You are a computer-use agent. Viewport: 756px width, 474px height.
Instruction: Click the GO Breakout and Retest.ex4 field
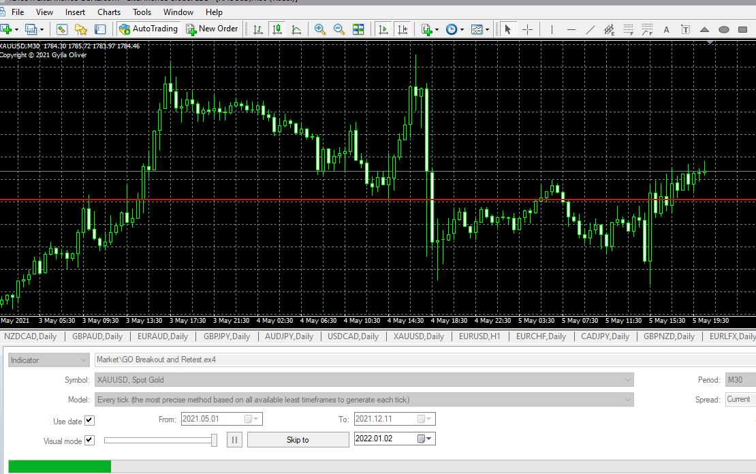[425, 360]
